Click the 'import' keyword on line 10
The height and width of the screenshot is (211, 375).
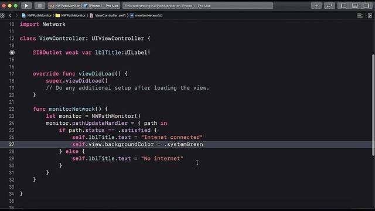coord(29,25)
